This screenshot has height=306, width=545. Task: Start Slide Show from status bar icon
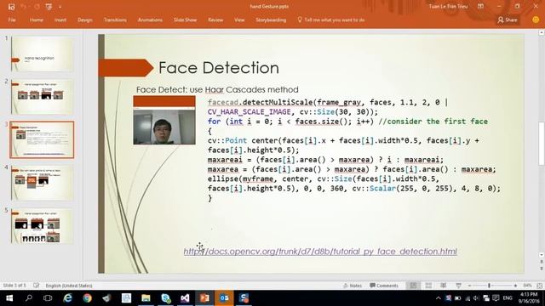point(459,286)
